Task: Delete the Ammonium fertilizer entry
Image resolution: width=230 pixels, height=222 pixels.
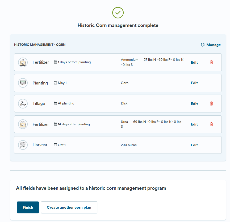Action: [x=211, y=62]
